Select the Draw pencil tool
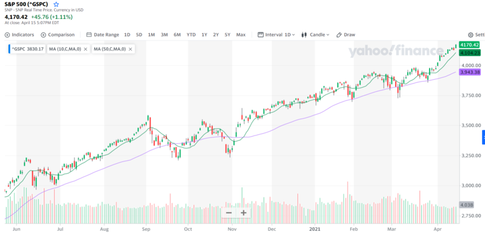 [x=345, y=35]
